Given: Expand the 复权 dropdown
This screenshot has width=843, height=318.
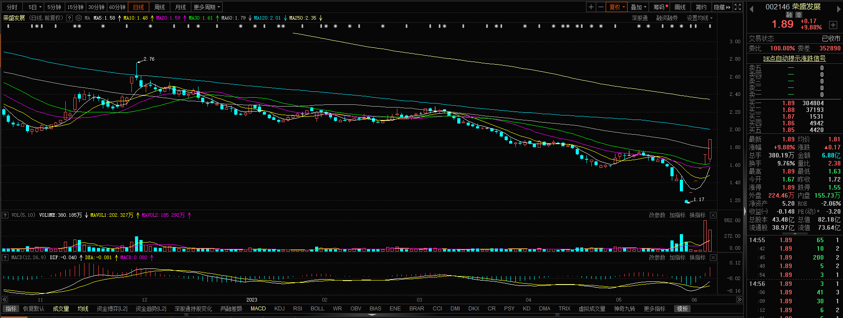Looking at the screenshot, I should coord(617,7).
